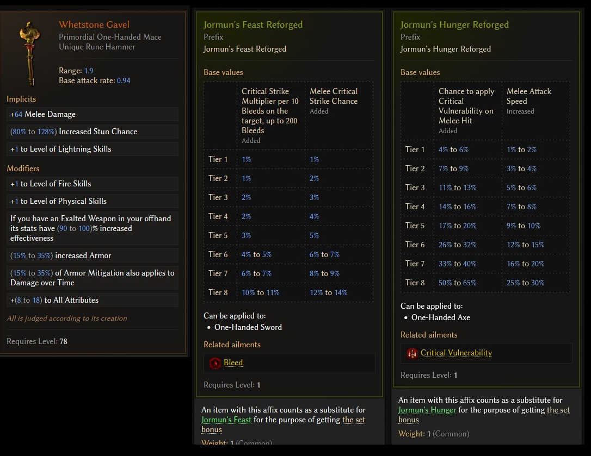This screenshot has width=591, height=456.
Task: Click the Melee Attack Speed column header
Action: point(529,96)
